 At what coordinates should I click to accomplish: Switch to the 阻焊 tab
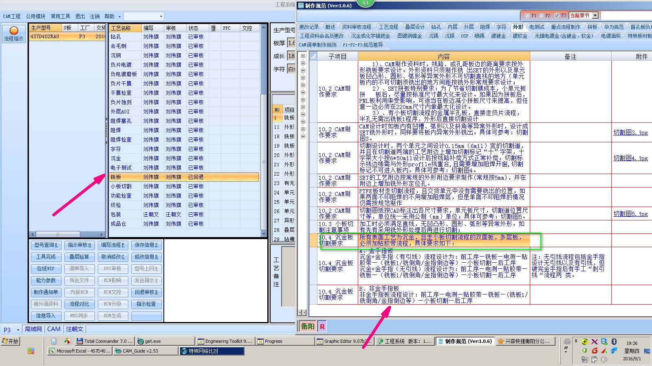coord(485,27)
